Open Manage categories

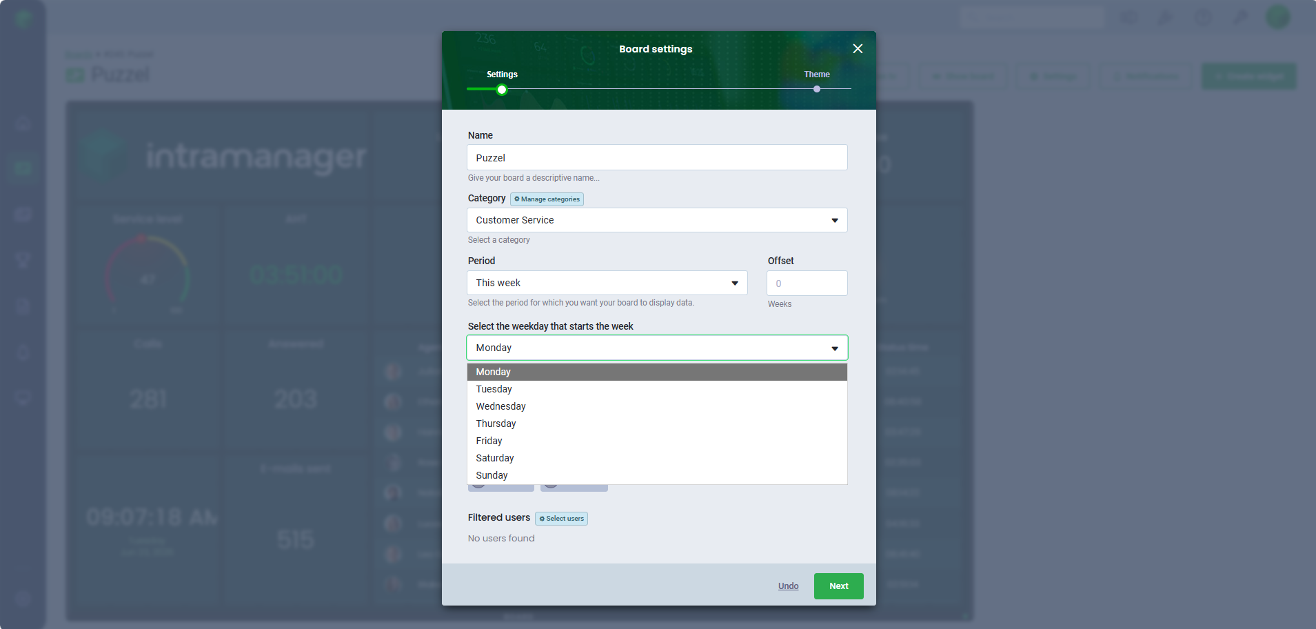tap(547, 199)
